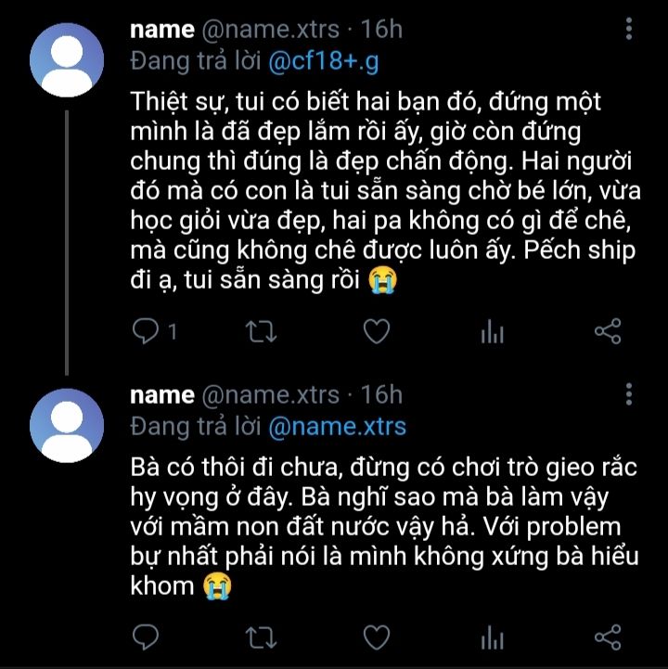Share the tweet starting "Thiệt sự"
Image resolution: width=668 pixels, height=669 pixels.
pos(607,331)
